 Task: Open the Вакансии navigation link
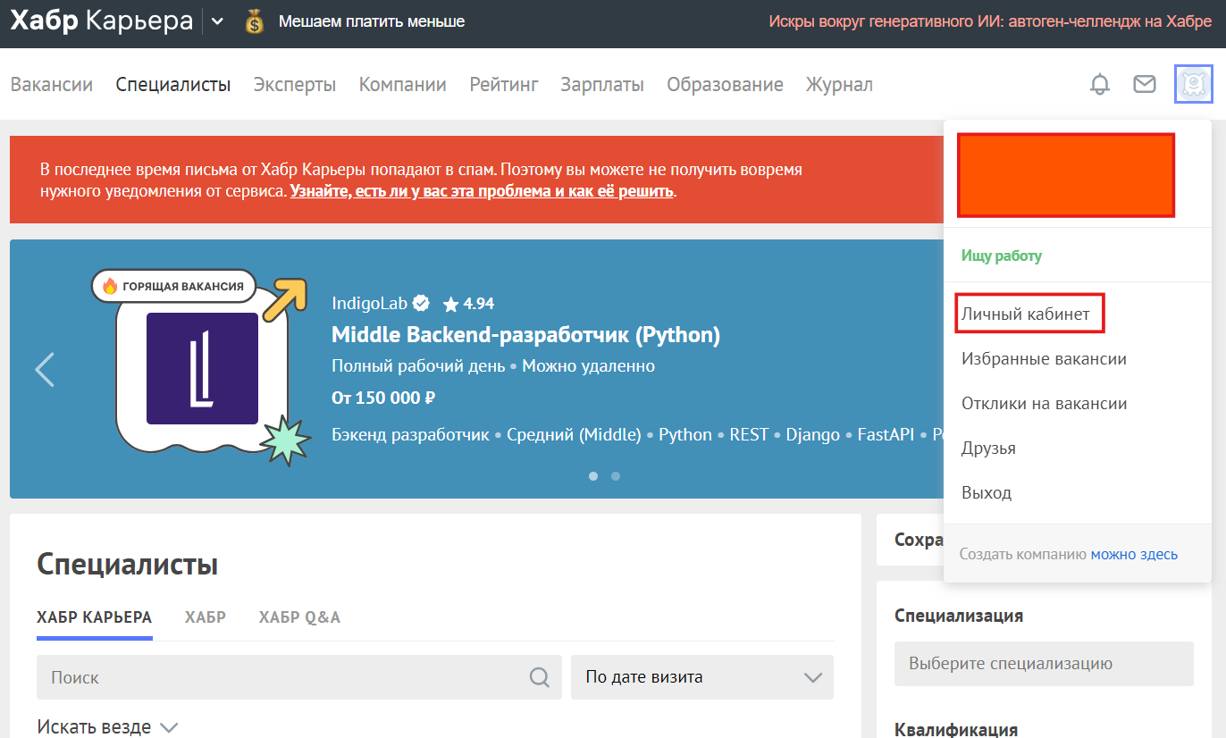click(52, 85)
